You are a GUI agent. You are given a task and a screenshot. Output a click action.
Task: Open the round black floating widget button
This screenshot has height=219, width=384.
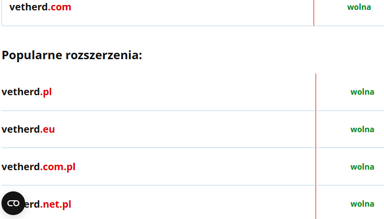tap(13, 203)
